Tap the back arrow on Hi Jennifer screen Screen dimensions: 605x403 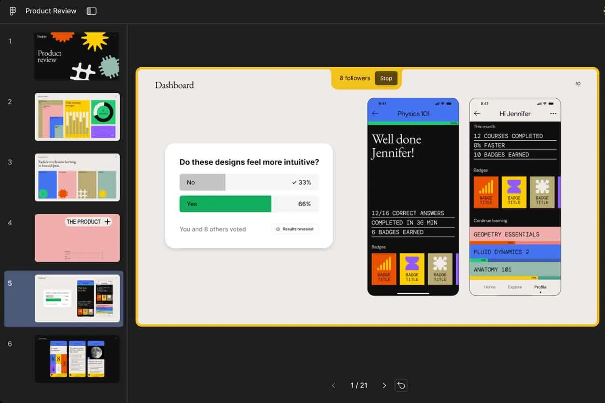[477, 114]
